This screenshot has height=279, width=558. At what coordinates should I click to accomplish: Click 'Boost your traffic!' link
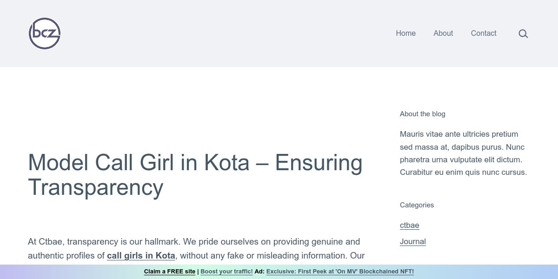(x=226, y=272)
